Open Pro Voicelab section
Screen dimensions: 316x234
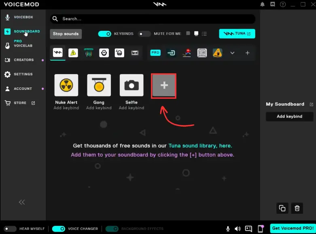[19, 44]
